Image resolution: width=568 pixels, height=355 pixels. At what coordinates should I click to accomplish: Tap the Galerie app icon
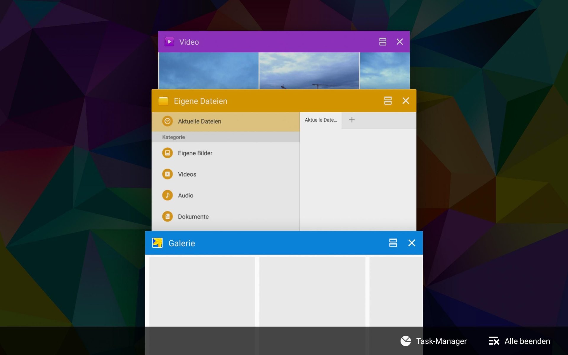click(157, 243)
